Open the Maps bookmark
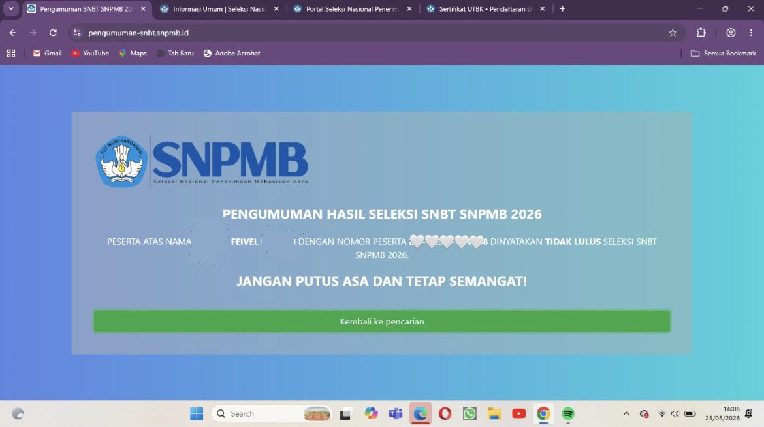The image size is (764, 427). 133,53
